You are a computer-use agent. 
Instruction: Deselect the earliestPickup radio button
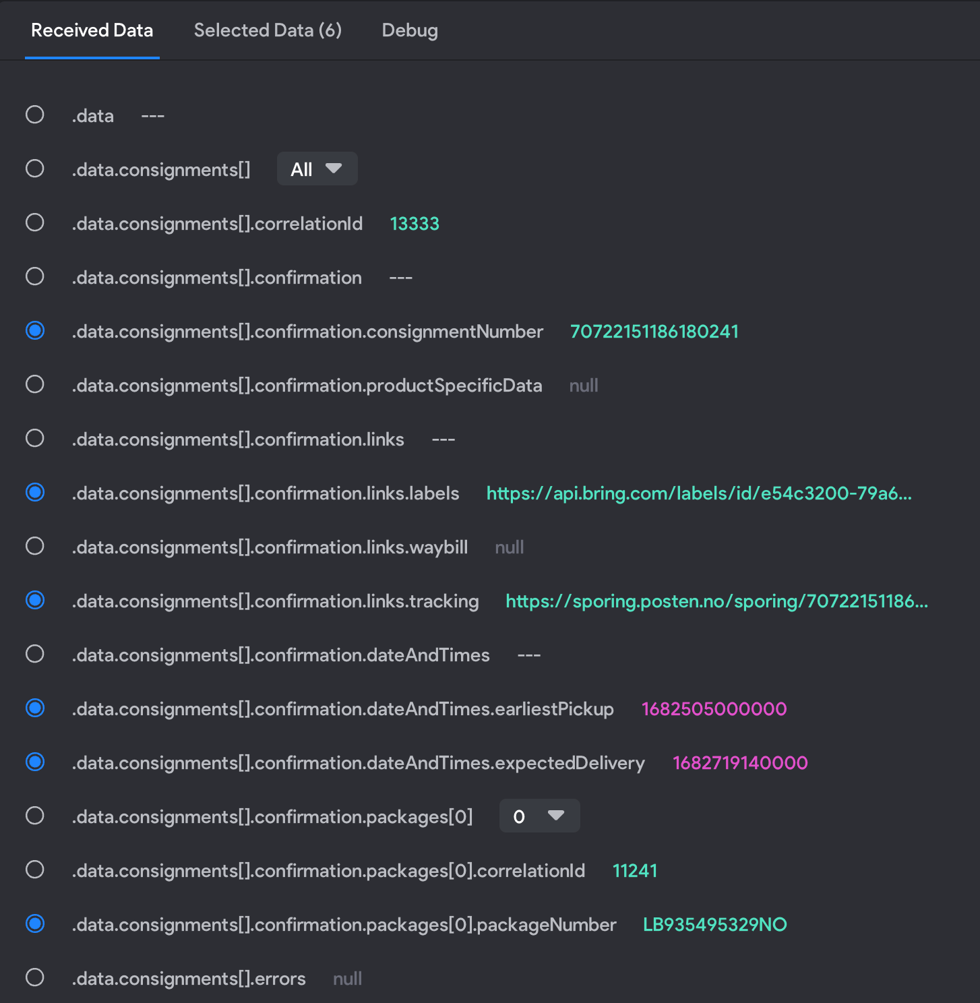coord(35,708)
